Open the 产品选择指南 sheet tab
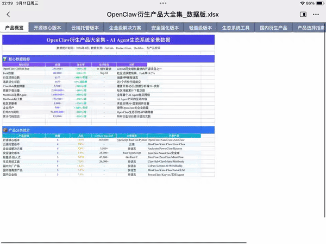The width and height of the screenshot is (326, 244). tap(310, 28)
